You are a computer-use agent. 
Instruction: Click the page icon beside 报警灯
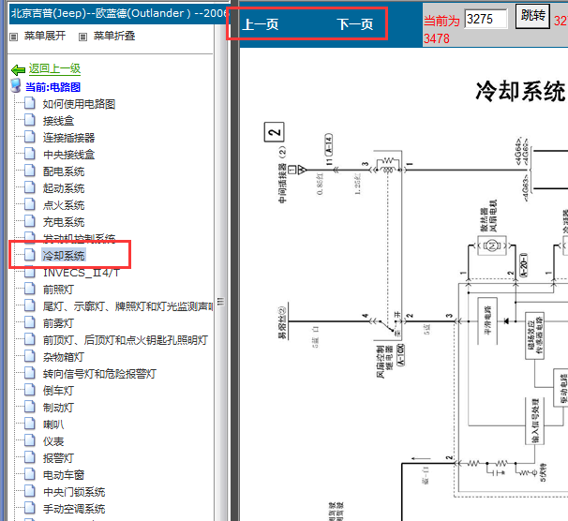coord(30,457)
